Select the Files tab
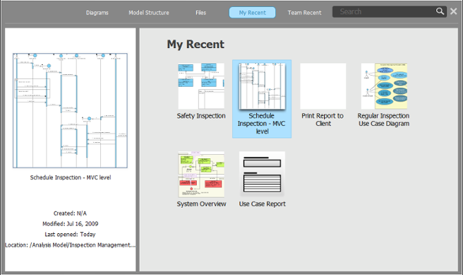 tap(200, 13)
